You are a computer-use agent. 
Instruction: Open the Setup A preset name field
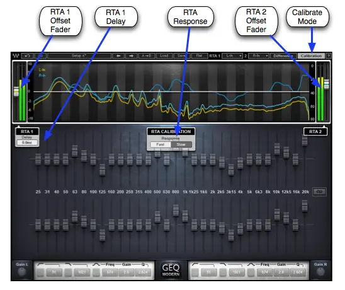pos(79,55)
